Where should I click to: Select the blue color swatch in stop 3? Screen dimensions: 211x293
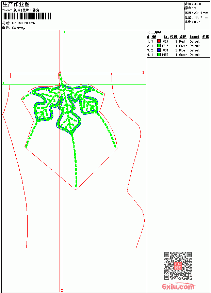pyautogui.click(x=159, y=50)
